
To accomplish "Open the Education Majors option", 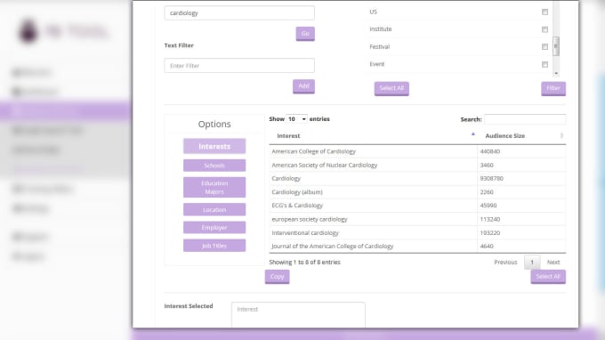I will [x=214, y=187].
